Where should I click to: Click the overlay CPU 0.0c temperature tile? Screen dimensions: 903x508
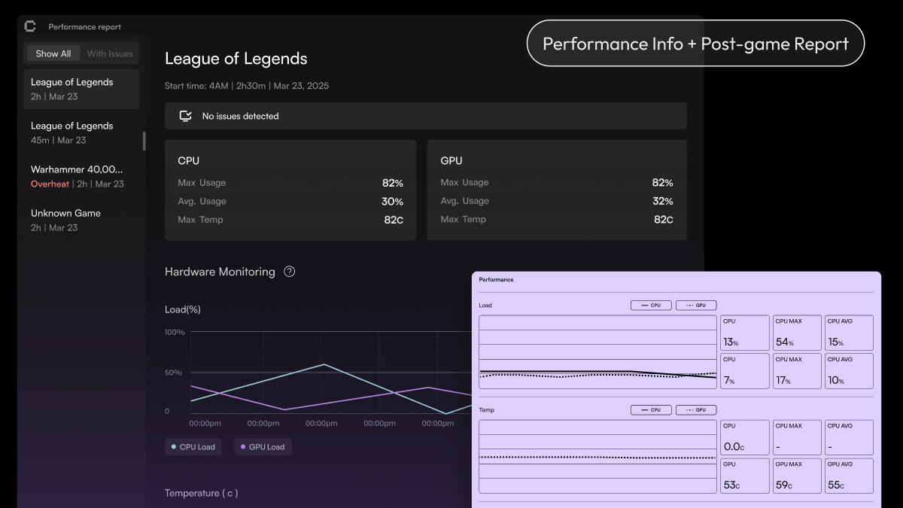click(745, 437)
